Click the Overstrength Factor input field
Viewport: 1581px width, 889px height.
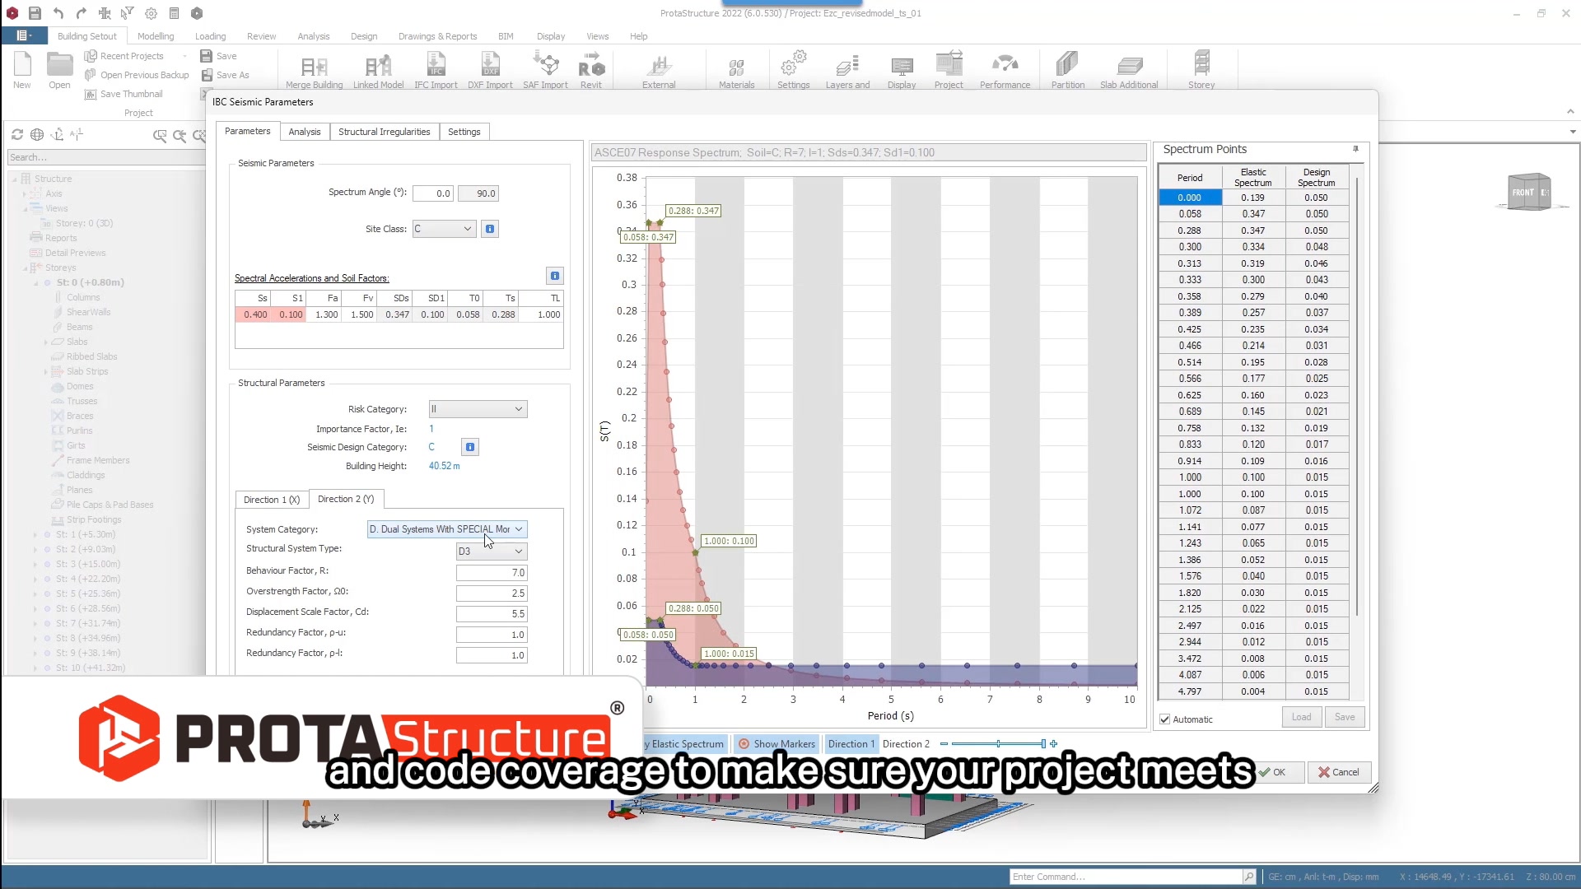pyautogui.click(x=492, y=593)
